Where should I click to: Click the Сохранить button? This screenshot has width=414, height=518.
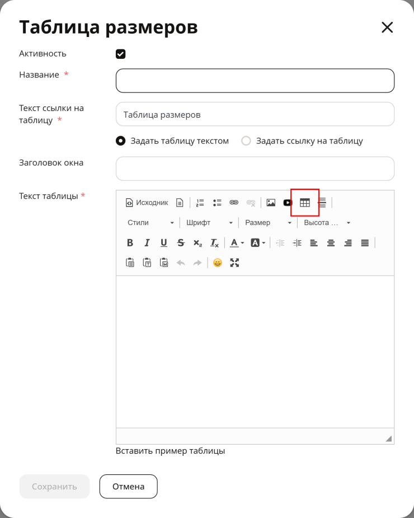[54, 486]
